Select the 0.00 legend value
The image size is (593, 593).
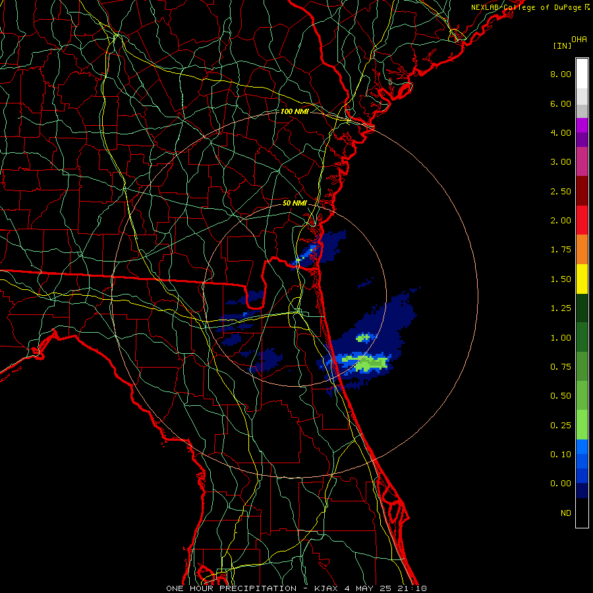pyautogui.click(x=561, y=484)
